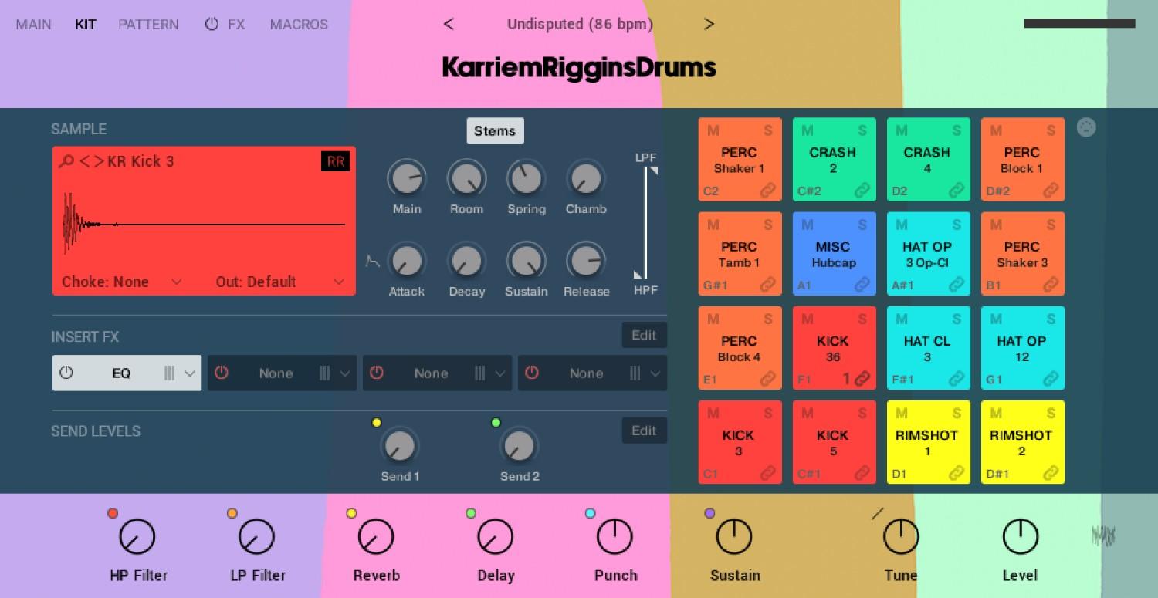1158x598 pixels.
Task: Click the magnifier icon to browse samples
Action: tap(67, 161)
